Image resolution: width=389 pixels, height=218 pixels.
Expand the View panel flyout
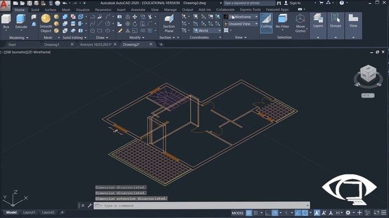[241, 38]
